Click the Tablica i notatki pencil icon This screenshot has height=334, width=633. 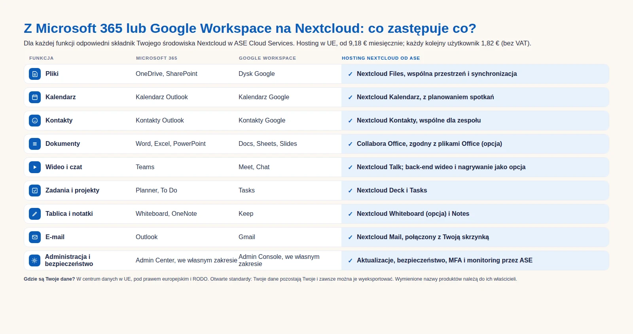[35, 214]
